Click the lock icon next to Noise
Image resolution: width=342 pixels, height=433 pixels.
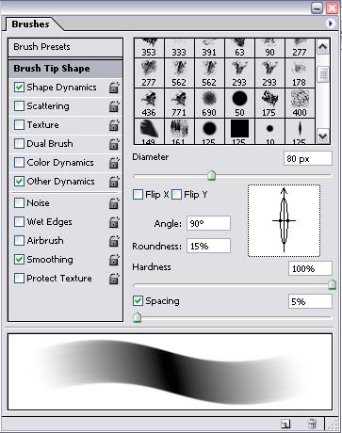(x=114, y=203)
